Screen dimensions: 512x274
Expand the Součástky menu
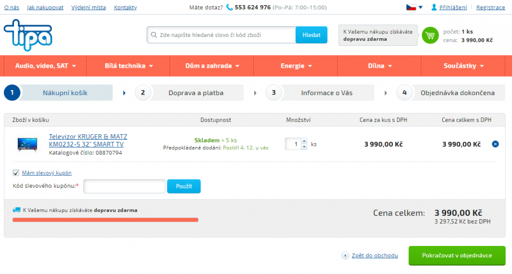[463, 66]
